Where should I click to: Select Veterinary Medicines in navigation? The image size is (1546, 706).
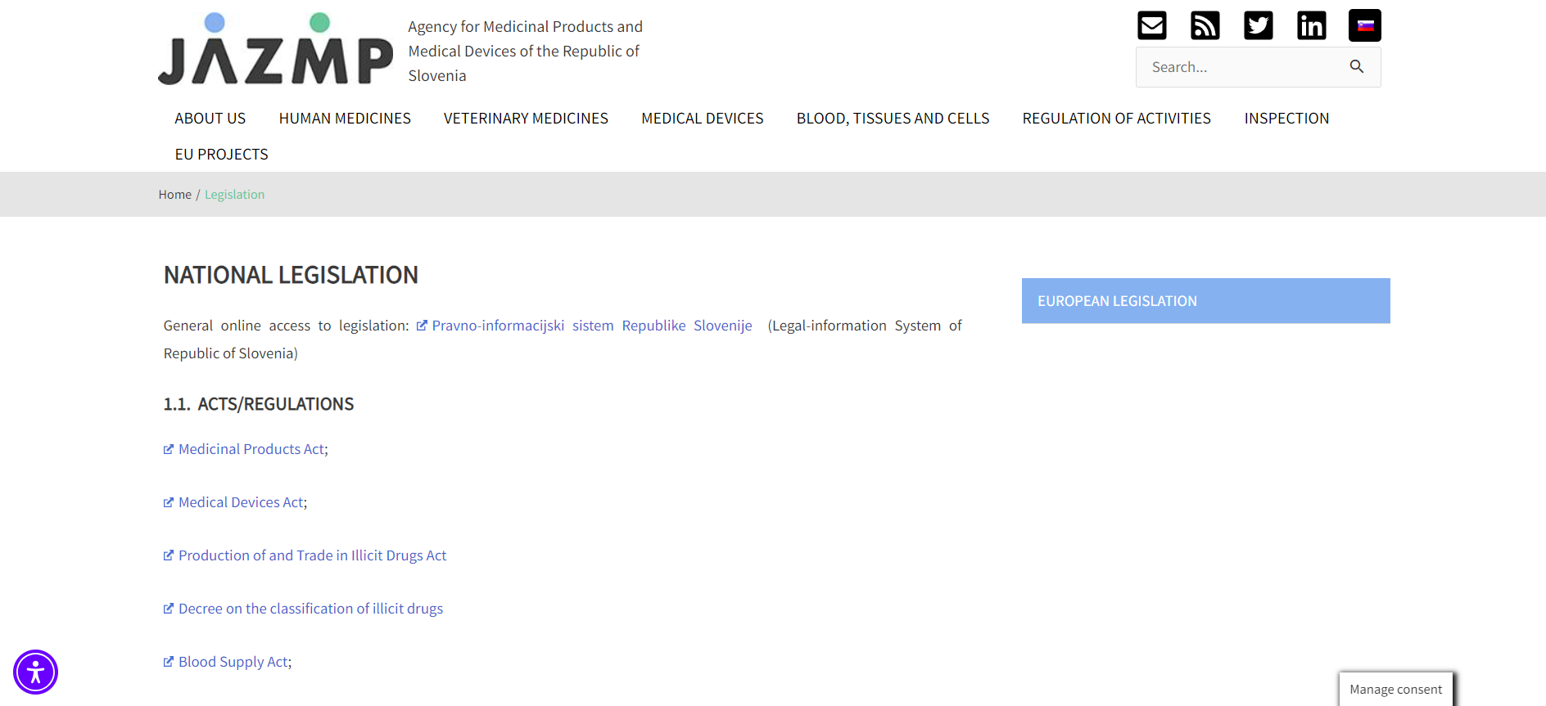[526, 119]
